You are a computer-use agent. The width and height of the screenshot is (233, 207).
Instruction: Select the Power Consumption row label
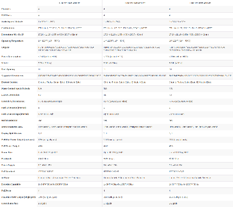pyautogui.click(x=11, y=57)
